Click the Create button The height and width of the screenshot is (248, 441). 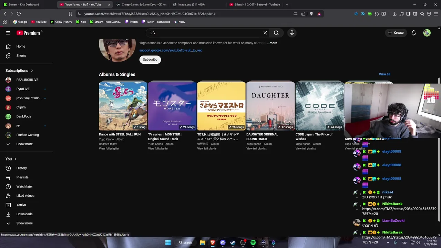(x=396, y=33)
